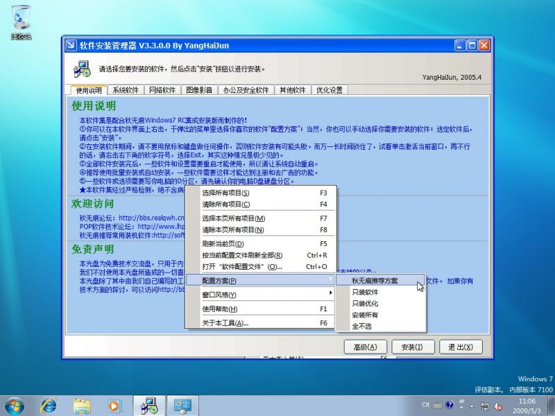Click the blue help icon in system tray
This screenshot has height=416, width=555.
[x=450, y=405]
